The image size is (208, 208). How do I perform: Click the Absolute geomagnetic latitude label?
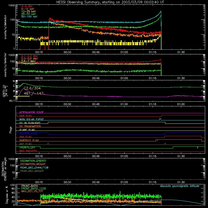click(180, 186)
